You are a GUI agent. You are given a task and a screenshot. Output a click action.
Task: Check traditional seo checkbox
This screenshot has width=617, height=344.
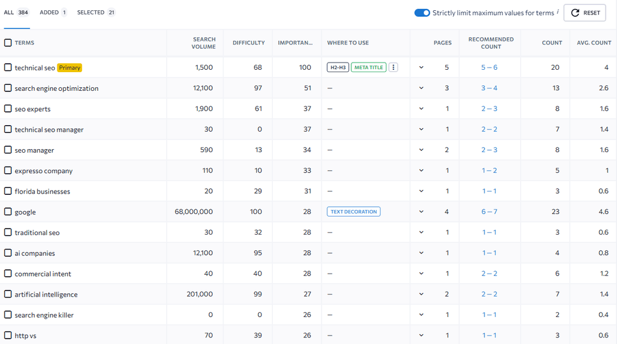tap(8, 232)
